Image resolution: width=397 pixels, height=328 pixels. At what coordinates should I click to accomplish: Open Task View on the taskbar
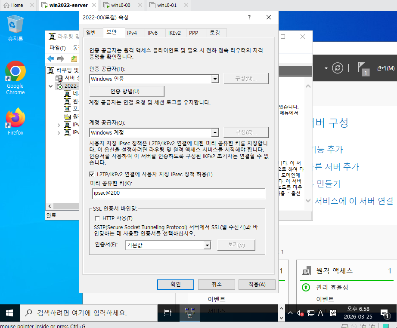pos(167,313)
